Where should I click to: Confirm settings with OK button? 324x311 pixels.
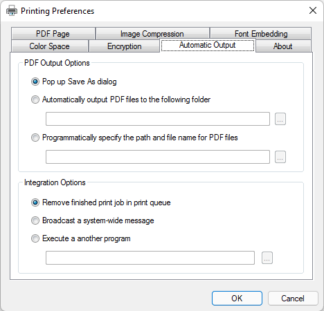[x=237, y=299]
